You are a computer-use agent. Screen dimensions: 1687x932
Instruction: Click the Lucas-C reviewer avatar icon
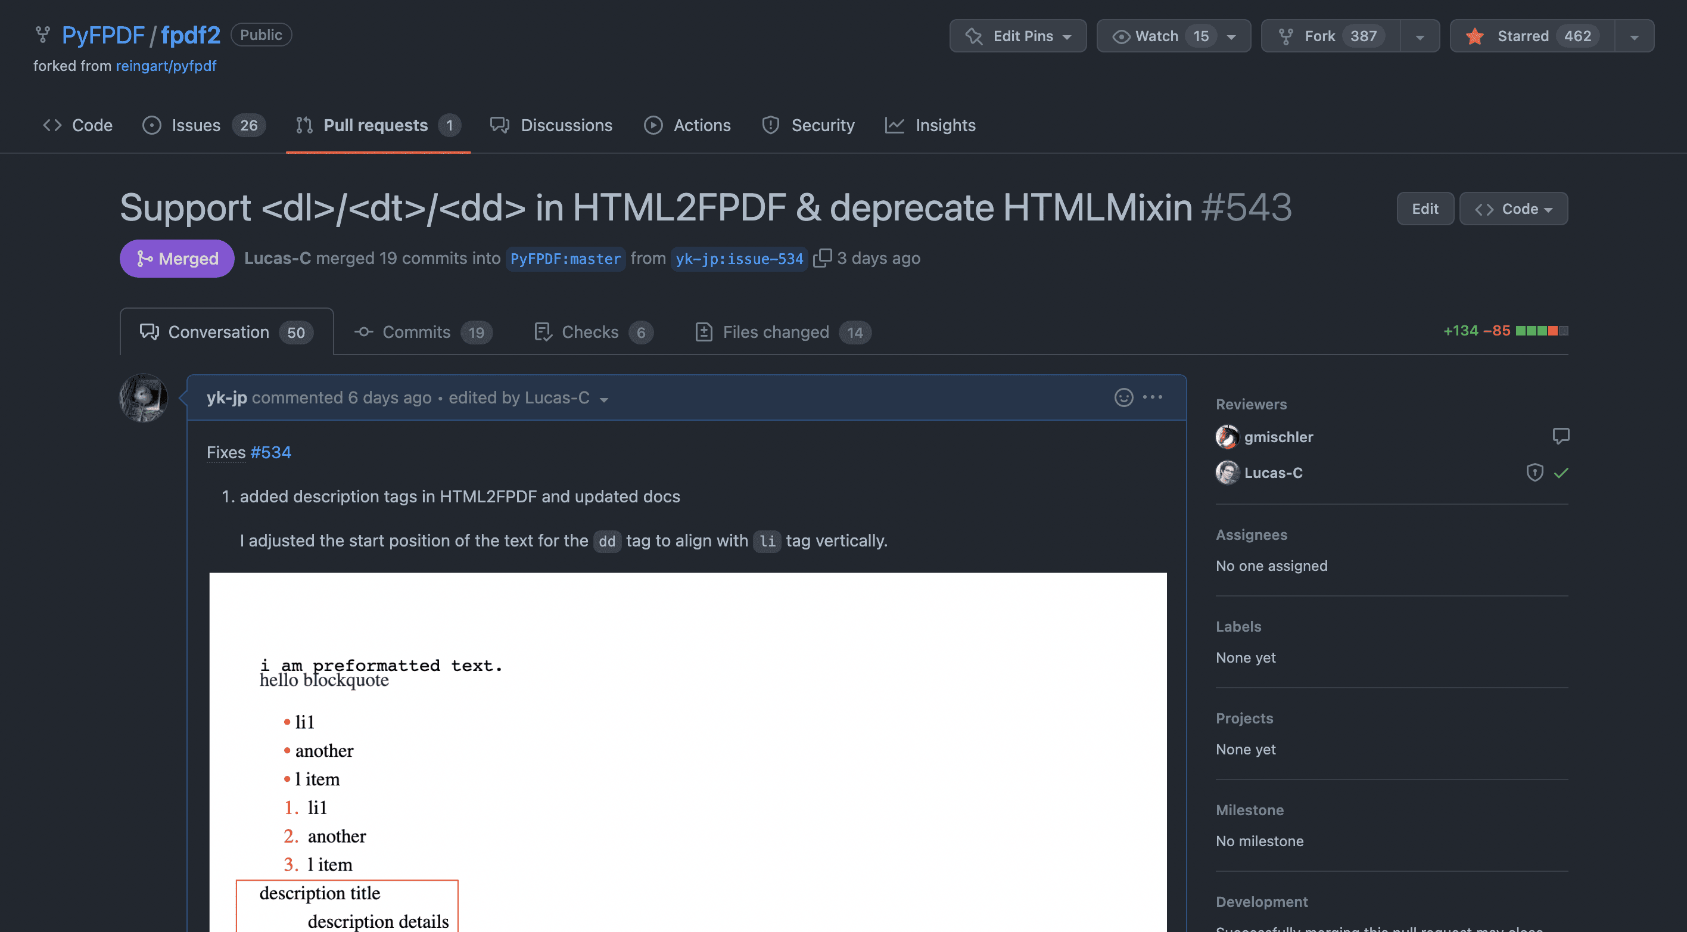(x=1227, y=472)
